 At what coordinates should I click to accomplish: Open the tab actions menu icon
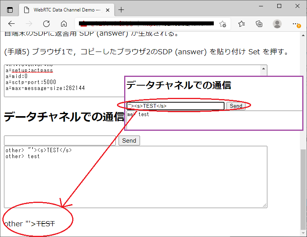click(x=10, y=10)
